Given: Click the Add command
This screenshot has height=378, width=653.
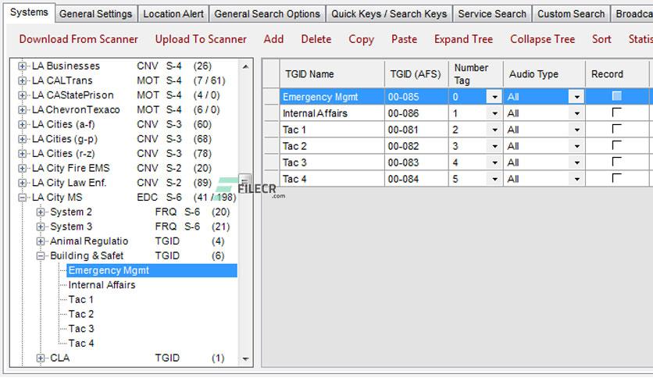Looking at the screenshot, I should pos(273,39).
